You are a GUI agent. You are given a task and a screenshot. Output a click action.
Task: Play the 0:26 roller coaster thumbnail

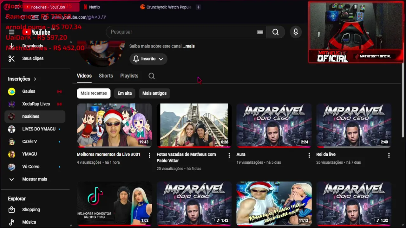coord(194,125)
